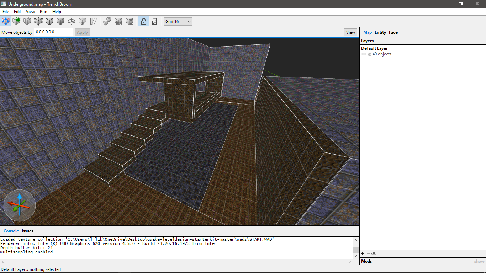Click the Mods section header

(366, 261)
